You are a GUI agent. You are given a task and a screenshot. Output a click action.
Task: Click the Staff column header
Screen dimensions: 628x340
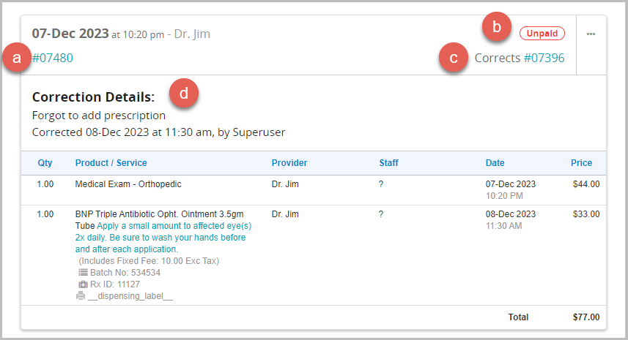click(x=388, y=163)
